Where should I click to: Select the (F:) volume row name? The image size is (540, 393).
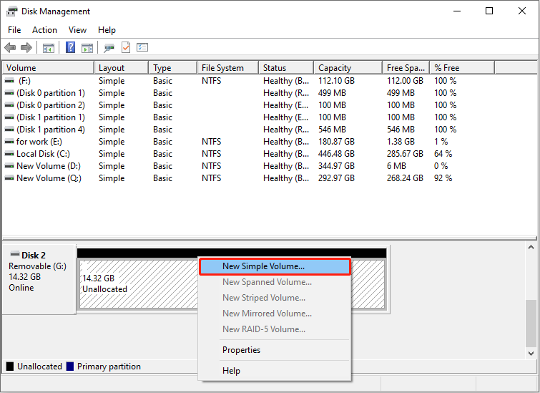24,81
